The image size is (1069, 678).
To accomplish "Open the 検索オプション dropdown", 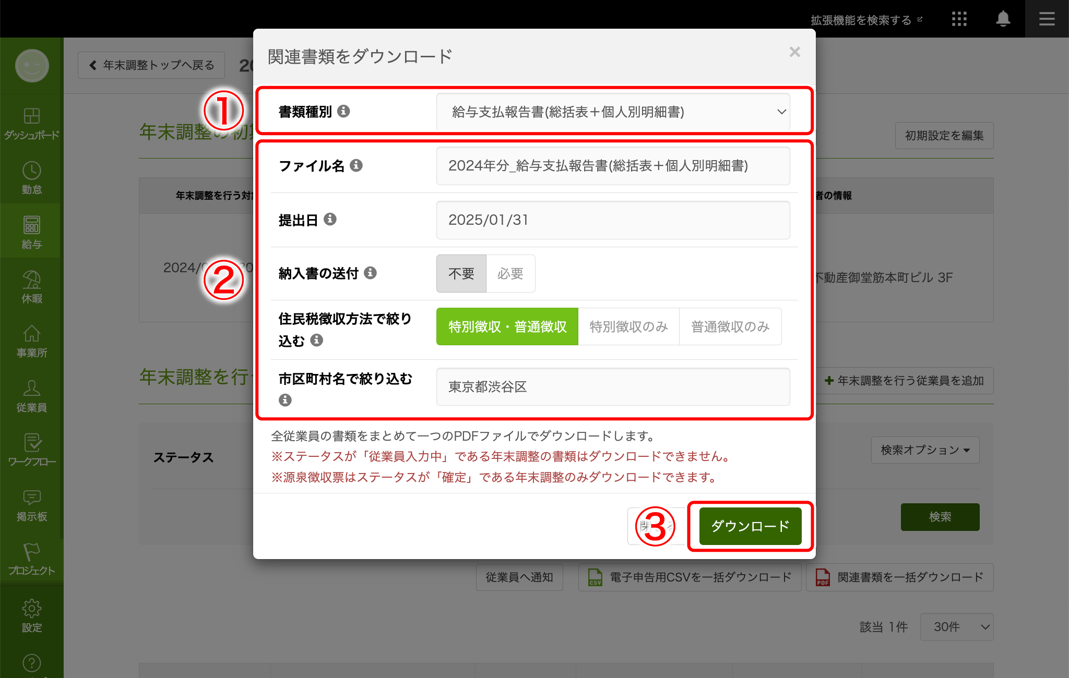I will click(x=925, y=450).
